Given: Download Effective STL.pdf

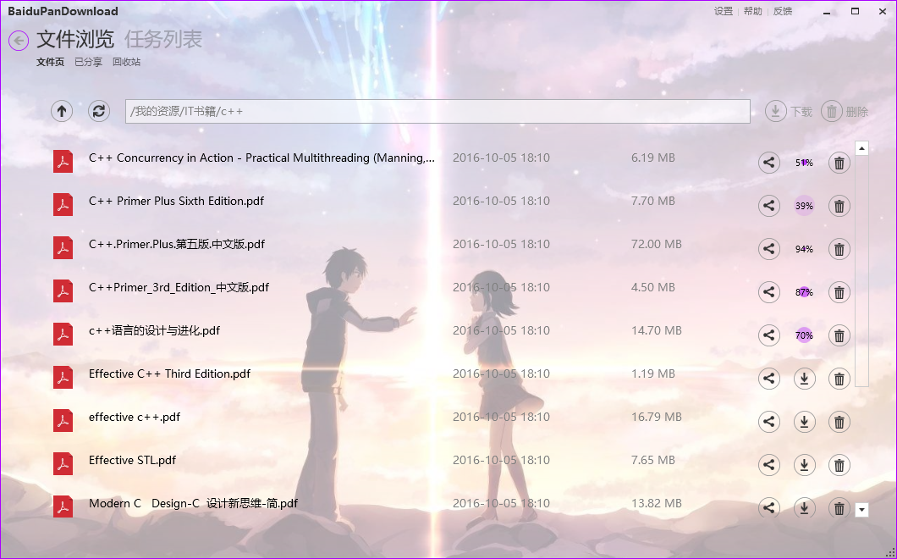Looking at the screenshot, I should [x=804, y=465].
